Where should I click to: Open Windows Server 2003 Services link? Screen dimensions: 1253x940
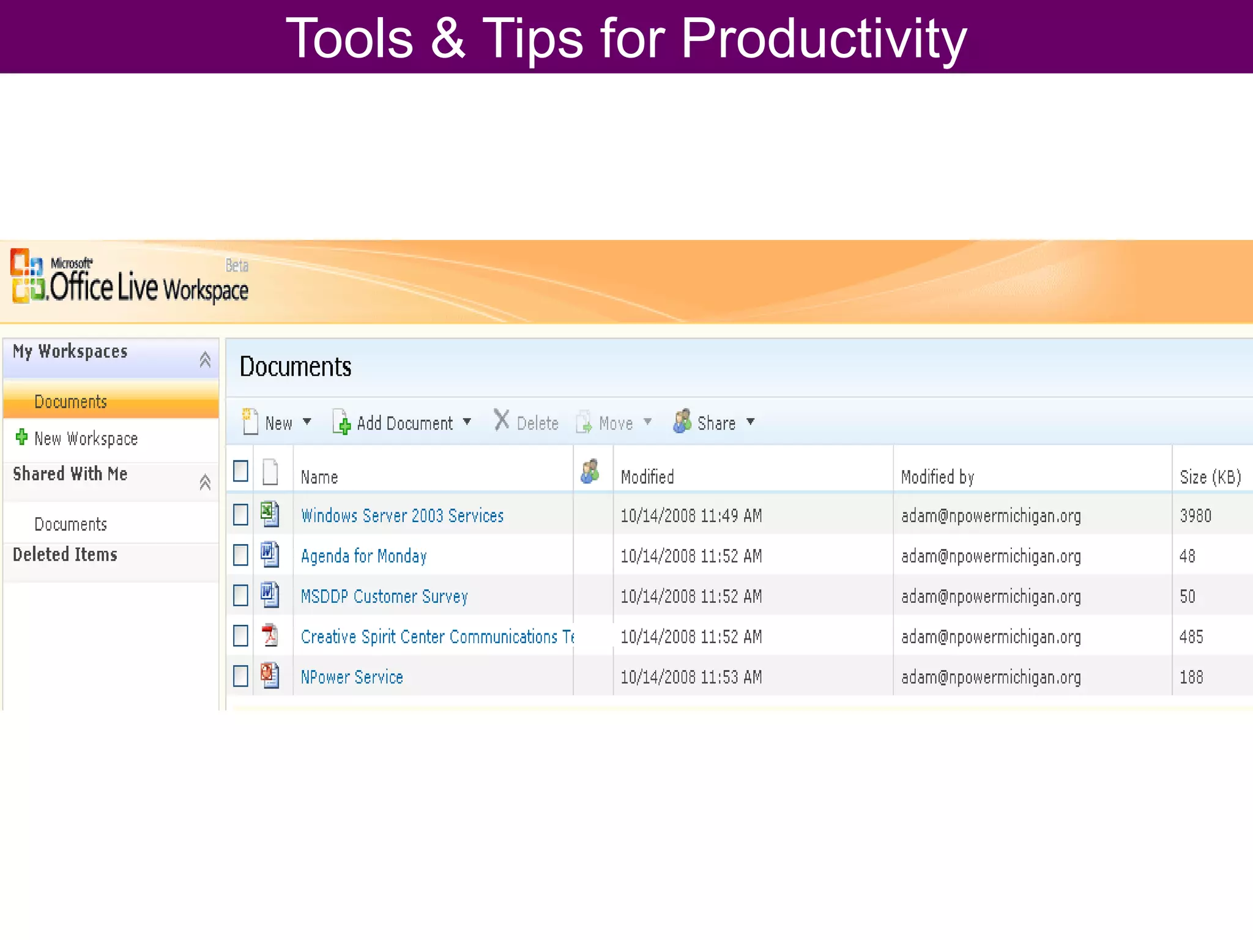[x=402, y=516]
